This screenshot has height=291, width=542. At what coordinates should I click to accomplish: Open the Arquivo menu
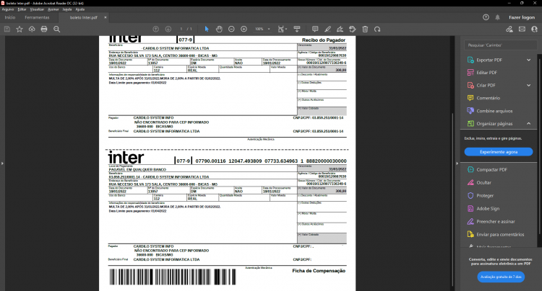tap(8, 9)
